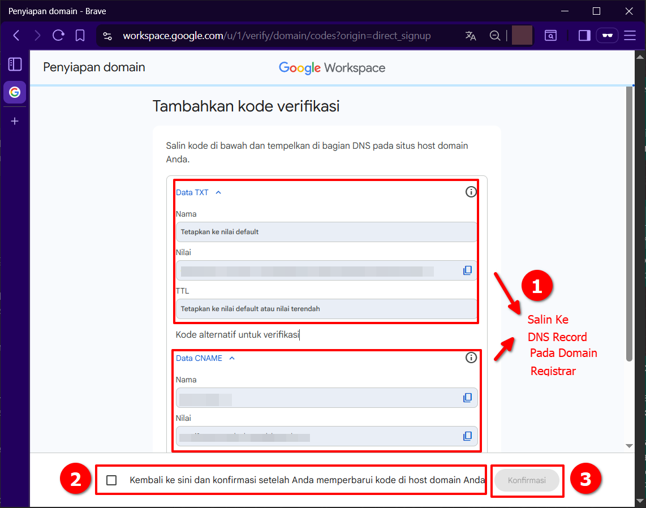
Task: Click the CNAME Nilai field
Action: (x=326, y=436)
